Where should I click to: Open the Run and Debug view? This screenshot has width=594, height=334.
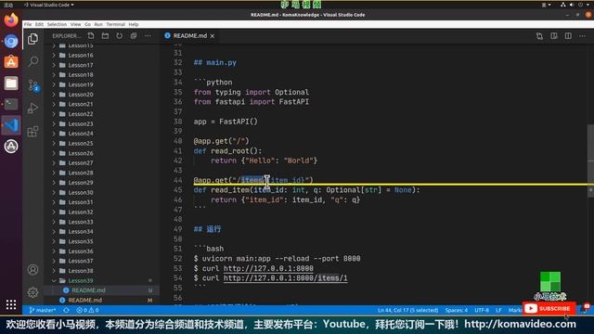[33, 109]
